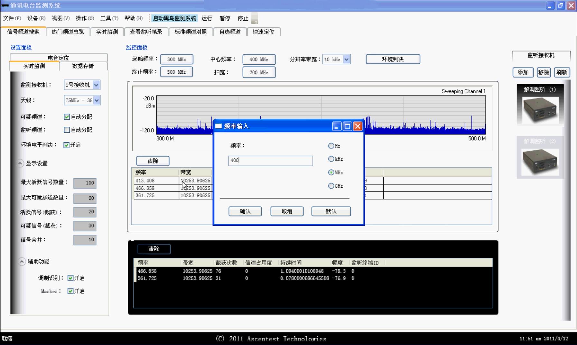
Task: Select the kHz unit radio button
Action: pos(331,159)
